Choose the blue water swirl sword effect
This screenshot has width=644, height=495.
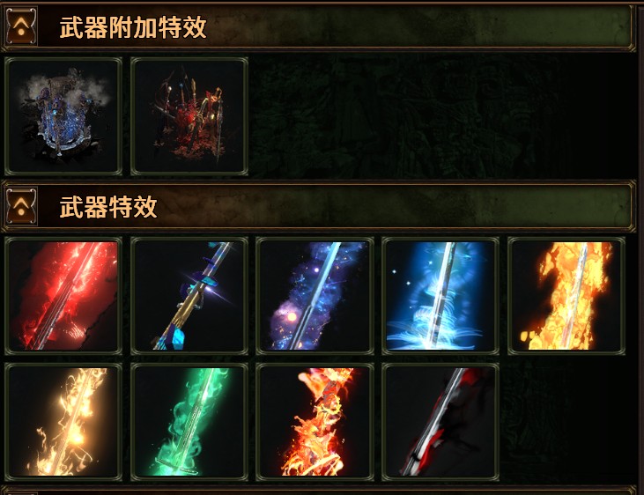coord(440,296)
